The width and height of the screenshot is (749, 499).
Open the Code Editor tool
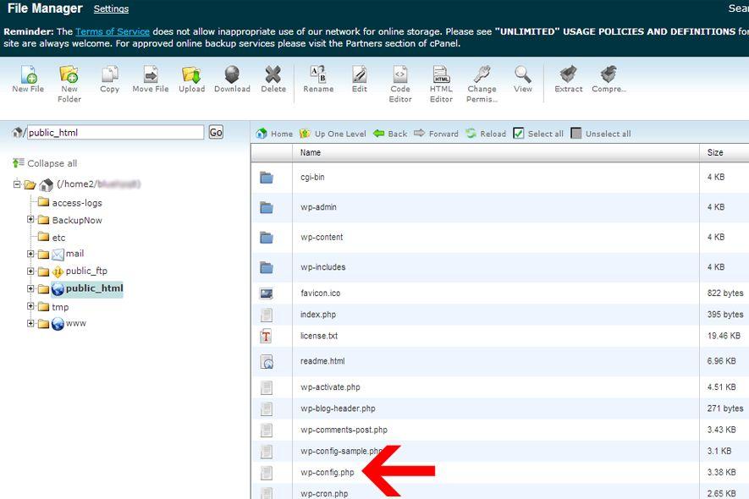tap(400, 75)
